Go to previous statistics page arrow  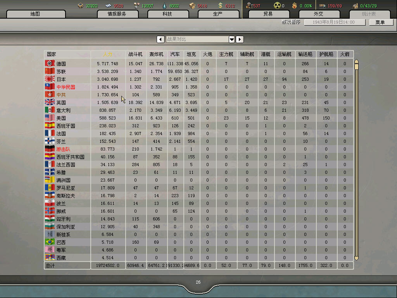(x=161, y=39)
